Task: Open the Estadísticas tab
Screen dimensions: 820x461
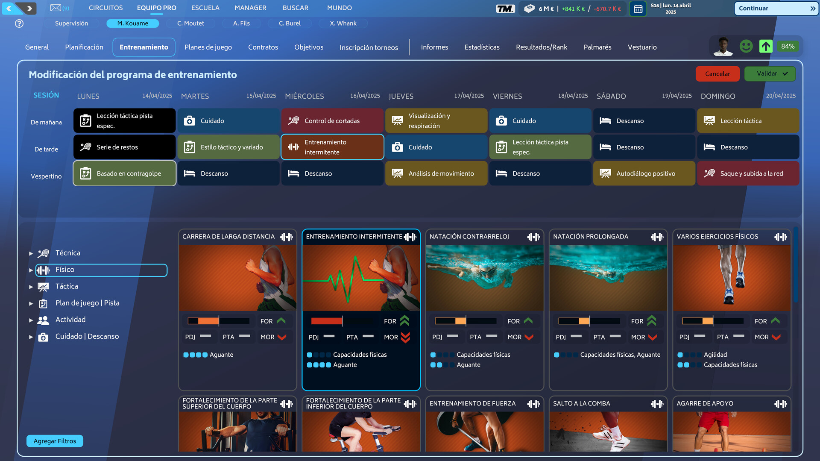Action: 482,47
